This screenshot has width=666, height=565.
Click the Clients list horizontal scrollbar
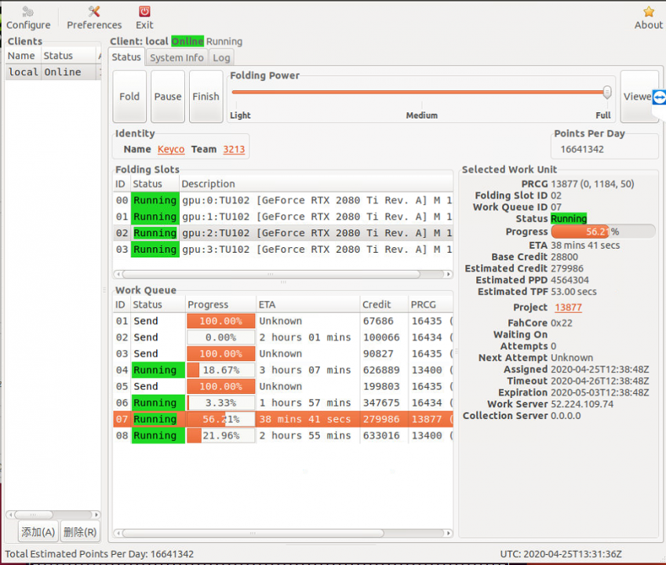tap(34, 515)
